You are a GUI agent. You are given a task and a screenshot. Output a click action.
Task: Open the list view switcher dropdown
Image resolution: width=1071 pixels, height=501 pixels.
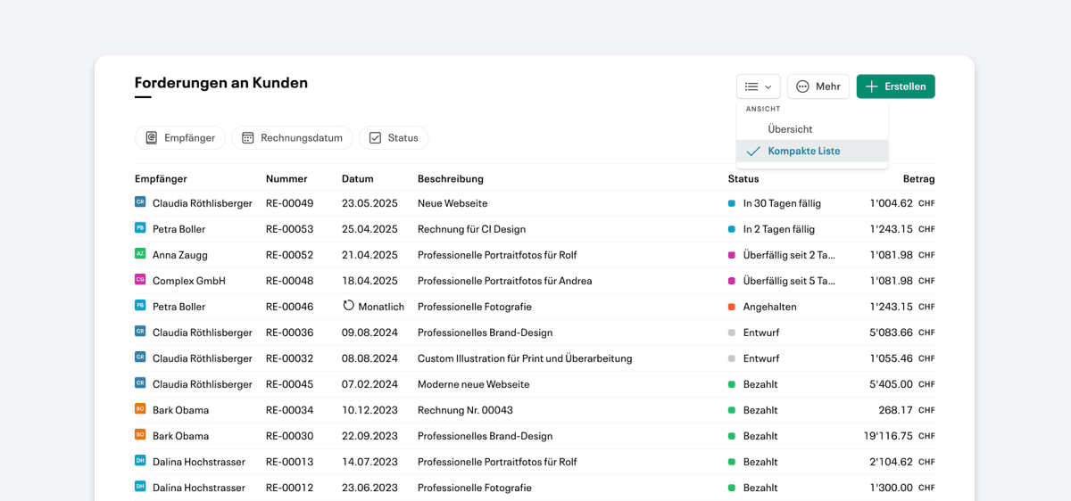coord(759,86)
